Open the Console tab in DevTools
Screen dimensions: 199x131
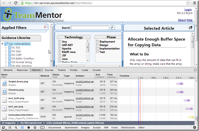coord(96,70)
